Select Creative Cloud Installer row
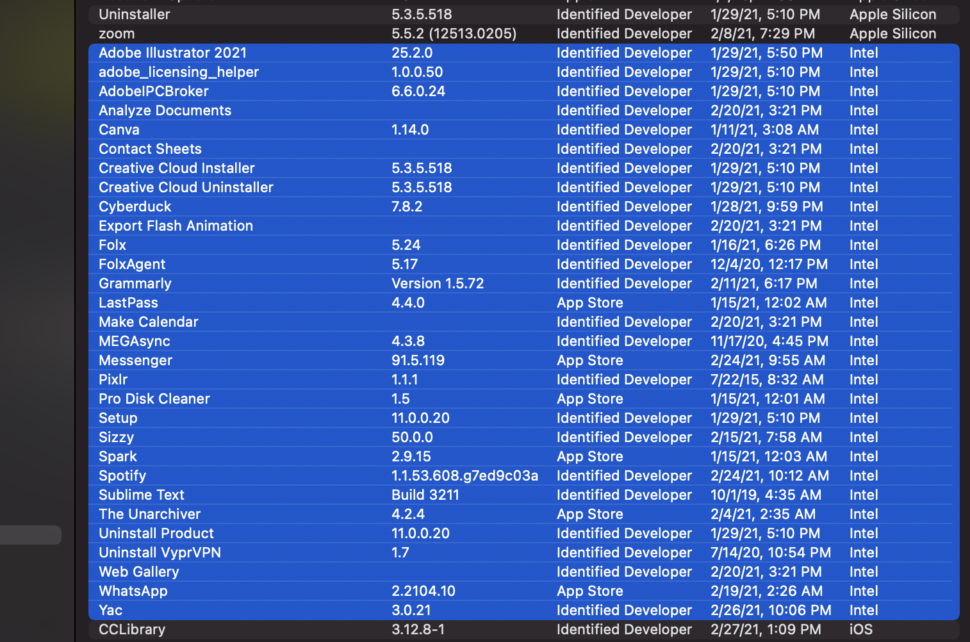The width and height of the screenshot is (970, 642). coord(524,168)
